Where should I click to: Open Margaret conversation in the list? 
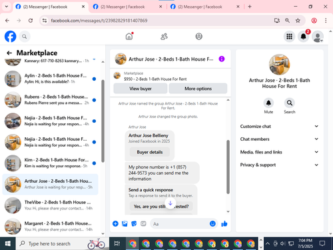pyautogui.click(x=50, y=226)
